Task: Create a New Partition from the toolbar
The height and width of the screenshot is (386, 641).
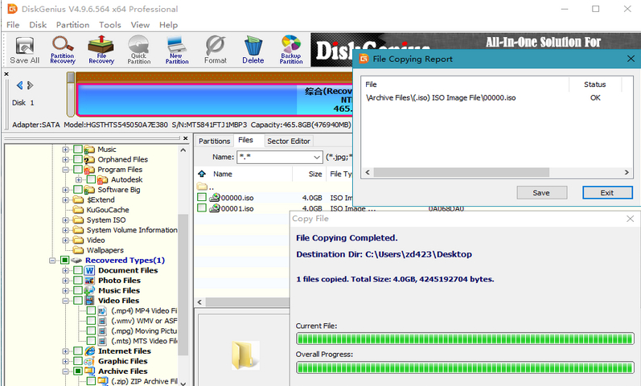Action: [177, 50]
